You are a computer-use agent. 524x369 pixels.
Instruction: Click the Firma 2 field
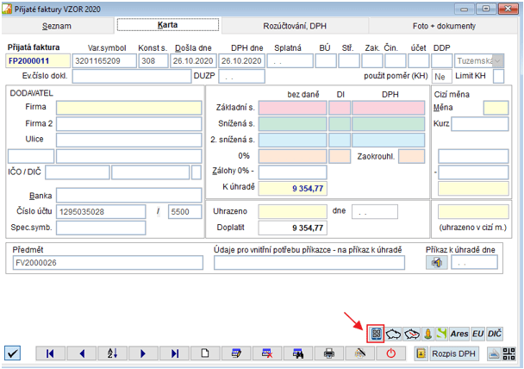[129, 123]
